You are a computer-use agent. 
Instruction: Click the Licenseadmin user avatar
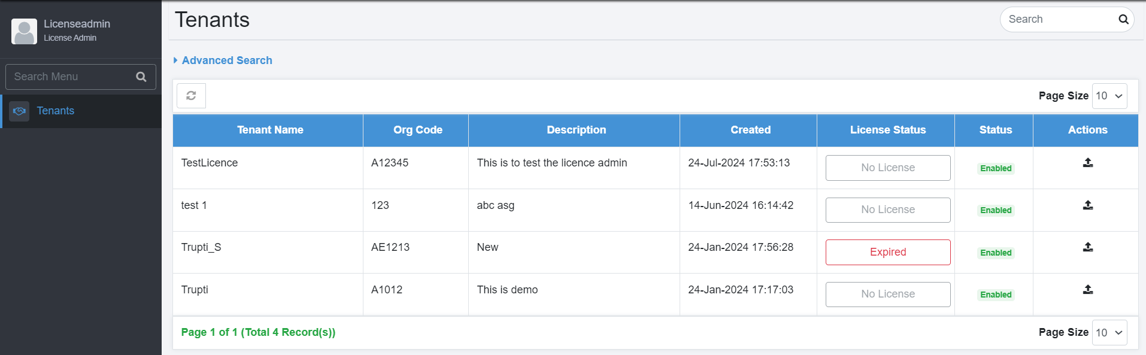pos(24,31)
